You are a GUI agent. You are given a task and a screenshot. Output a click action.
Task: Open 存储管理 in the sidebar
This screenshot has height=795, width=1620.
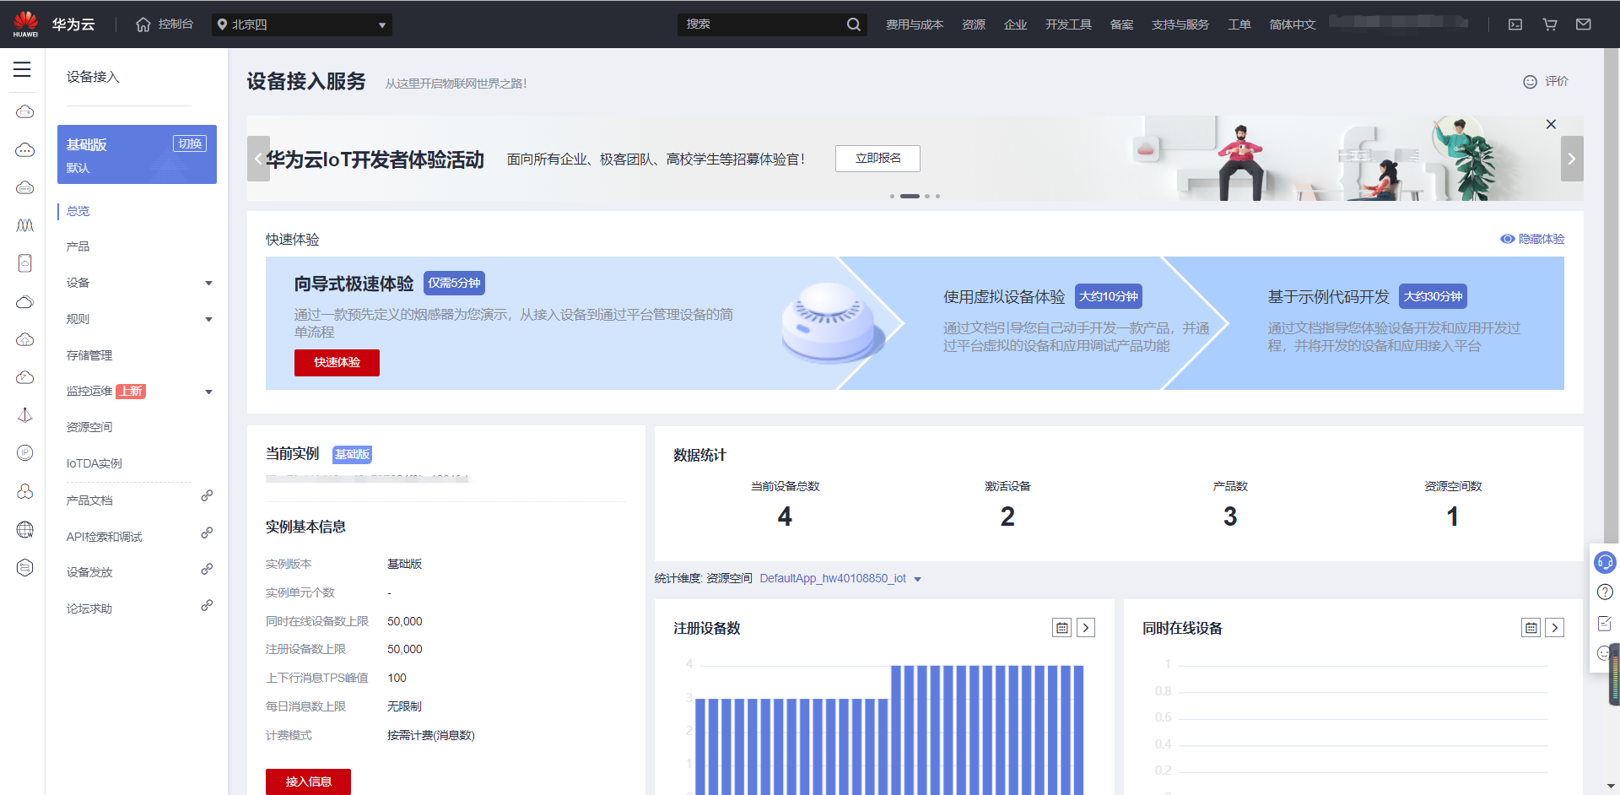89,355
